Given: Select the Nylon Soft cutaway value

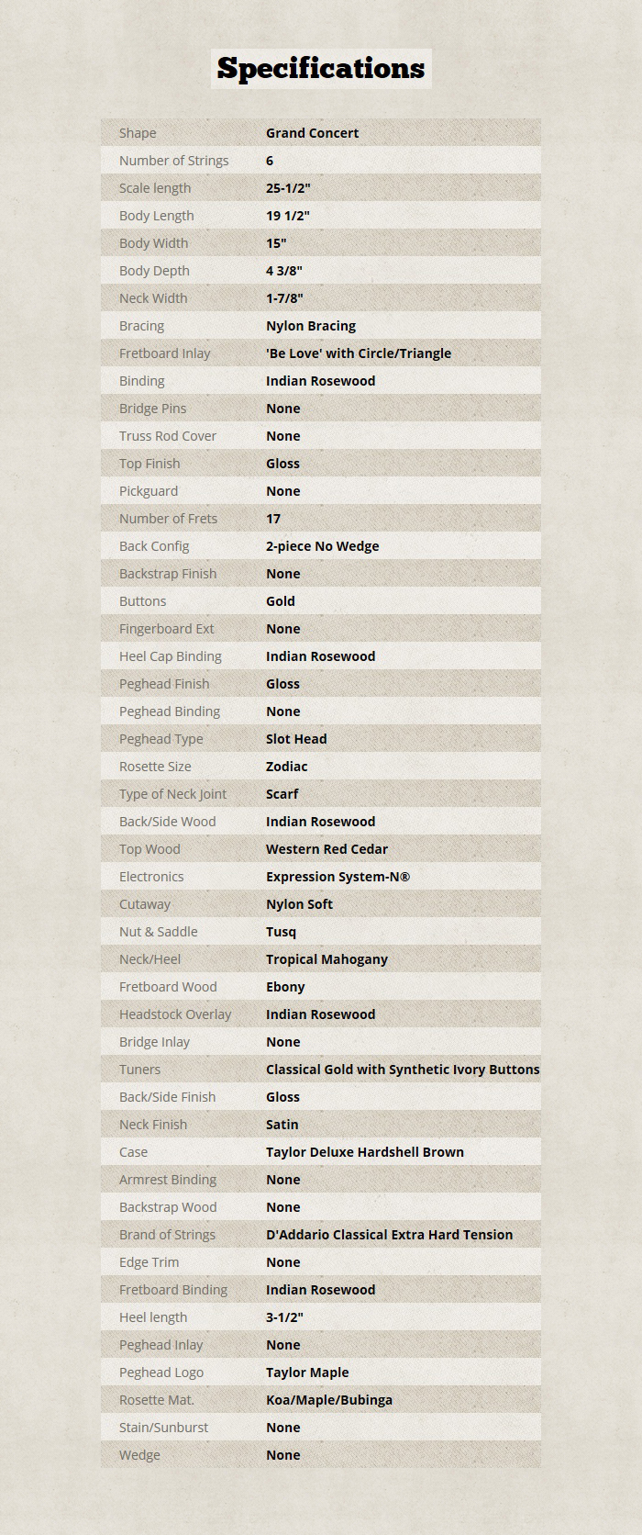Looking at the screenshot, I should [299, 904].
